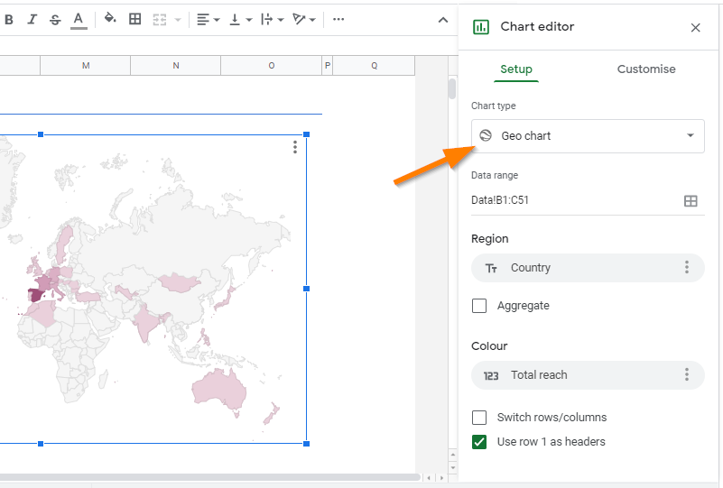The height and width of the screenshot is (488, 723).
Task: Open the fill colour bucket tool
Action: pyautogui.click(x=110, y=19)
